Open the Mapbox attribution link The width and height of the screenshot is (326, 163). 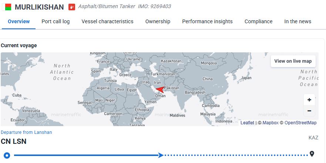click(x=270, y=123)
